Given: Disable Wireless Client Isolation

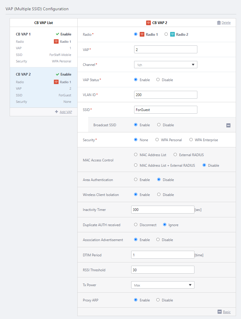Looking at the screenshot, I should pyautogui.click(x=158, y=195).
